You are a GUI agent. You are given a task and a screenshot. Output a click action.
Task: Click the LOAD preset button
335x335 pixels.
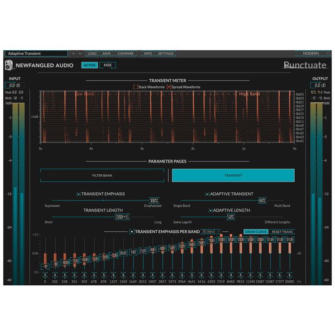click(x=92, y=54)
